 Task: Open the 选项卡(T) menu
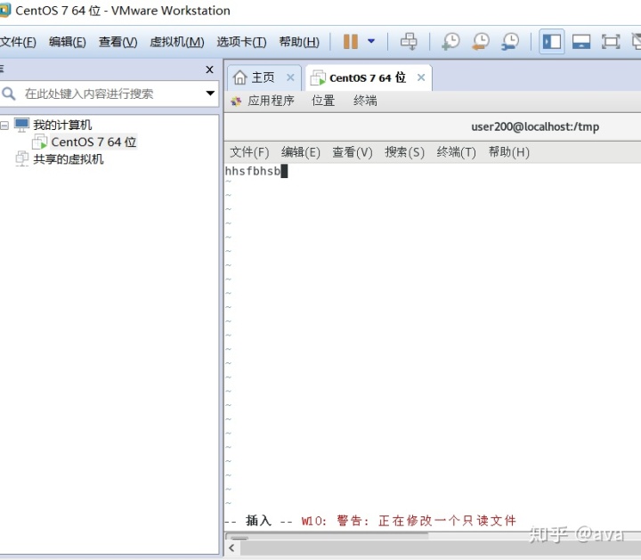(x=241, y=42)
